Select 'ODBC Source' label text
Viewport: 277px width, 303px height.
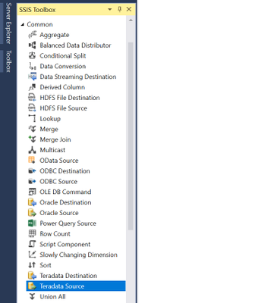58,182
